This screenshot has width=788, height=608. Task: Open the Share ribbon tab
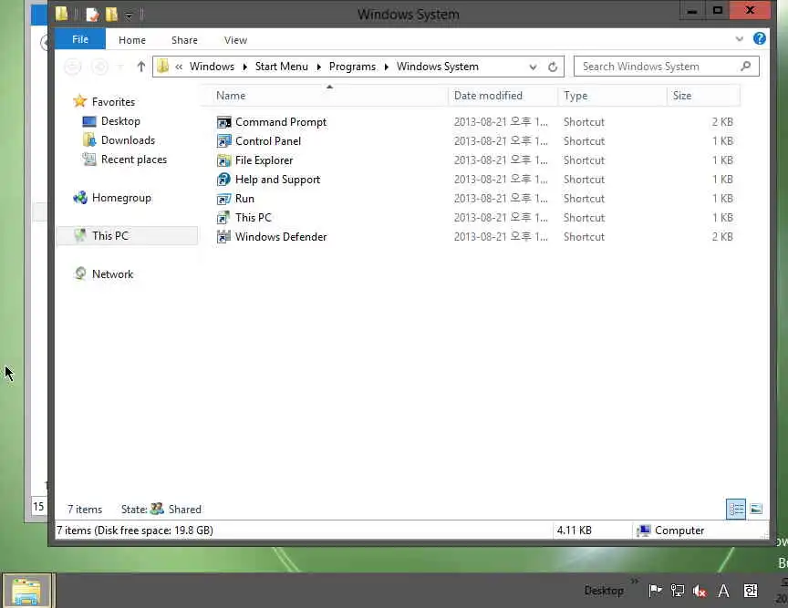click(x=184, y=40)
